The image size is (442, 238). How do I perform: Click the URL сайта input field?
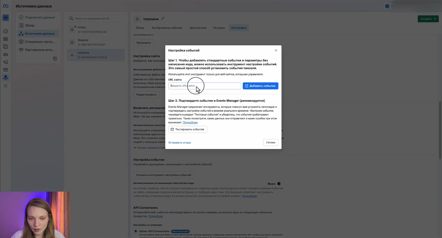(205, 86)
